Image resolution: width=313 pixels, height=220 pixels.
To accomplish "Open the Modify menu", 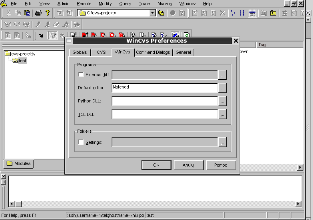I will tap(105, 4).
